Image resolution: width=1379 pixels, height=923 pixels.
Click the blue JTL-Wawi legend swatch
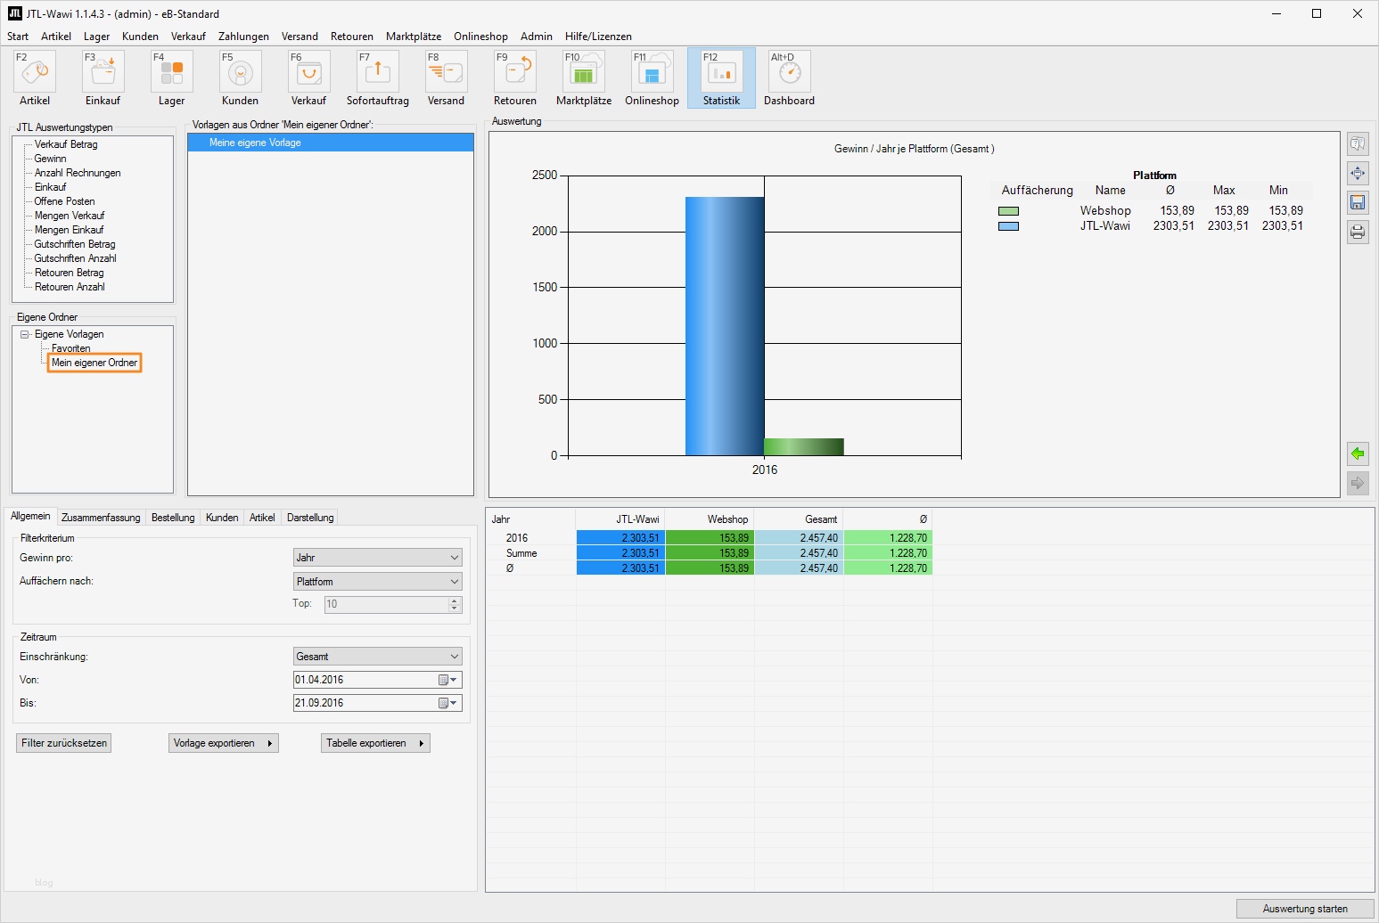click(x=1008, y=226)
